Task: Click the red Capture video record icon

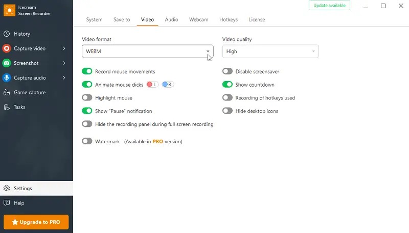Action: coord(7,48)
